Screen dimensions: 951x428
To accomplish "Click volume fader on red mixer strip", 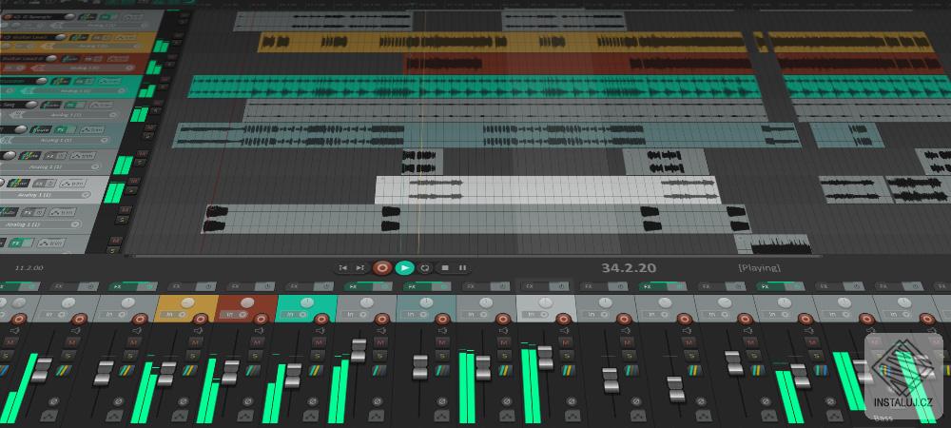I will [x=230, y=373].
